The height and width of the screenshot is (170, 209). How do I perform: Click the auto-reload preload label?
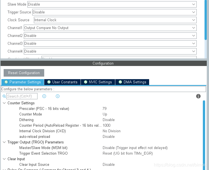point(35,136)
